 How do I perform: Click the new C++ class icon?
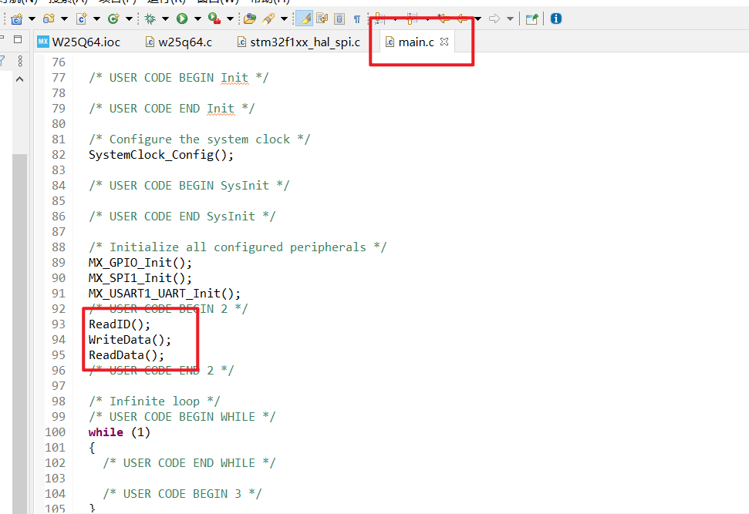(x=113, y=19)
